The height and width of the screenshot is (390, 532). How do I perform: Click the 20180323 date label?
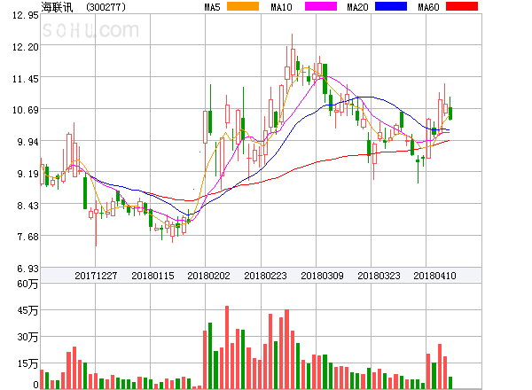pos(379,276)
